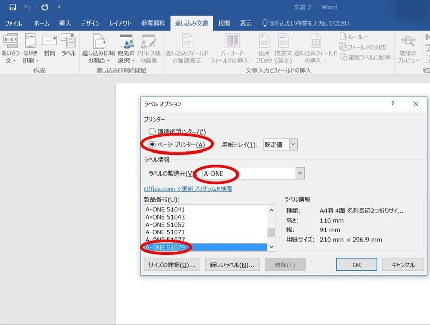Select A-ONE 51079 in product list
Screen dimensions: 430x325
(206, 247)
